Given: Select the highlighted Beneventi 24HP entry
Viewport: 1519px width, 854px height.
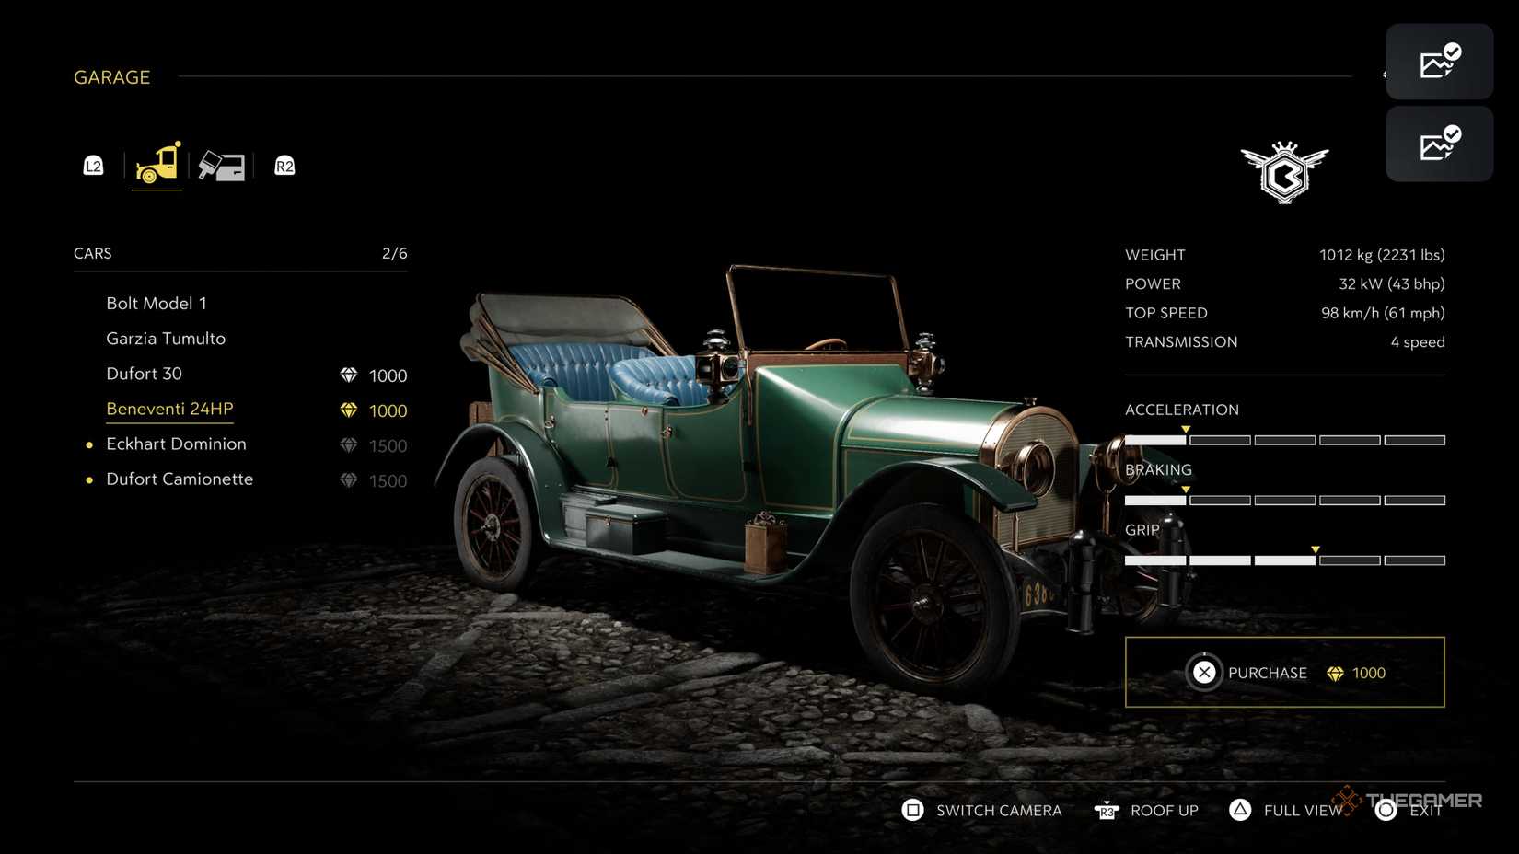Looking at the screenshot, I should [169, 409].
